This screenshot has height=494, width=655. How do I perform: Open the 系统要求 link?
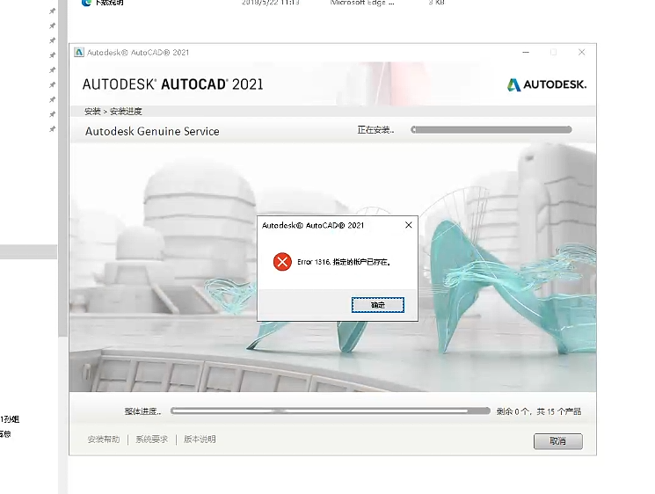point(151,440)
